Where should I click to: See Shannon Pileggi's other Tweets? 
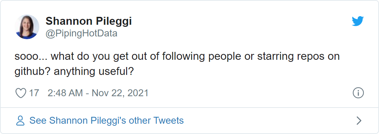(x=106, y=121)
